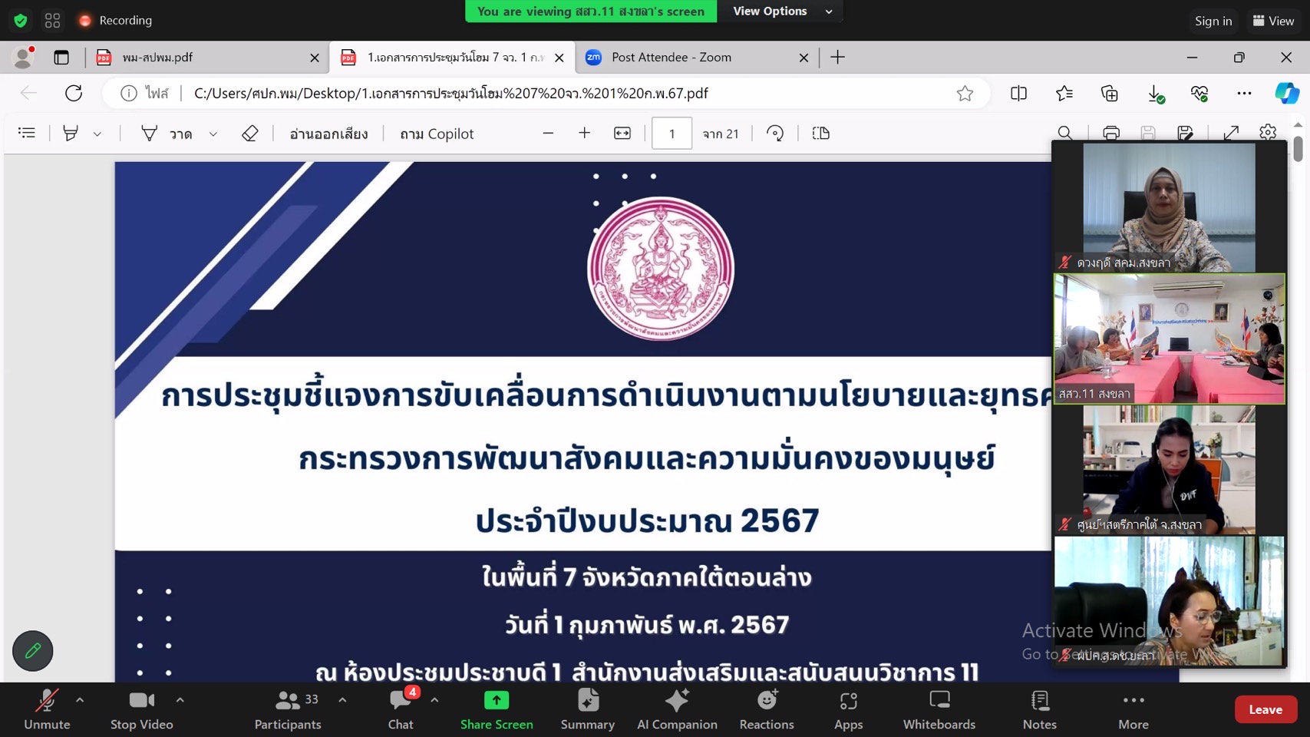Click the Share Screen button
The height and width of the screenshot is (737, 1310).
497,709
